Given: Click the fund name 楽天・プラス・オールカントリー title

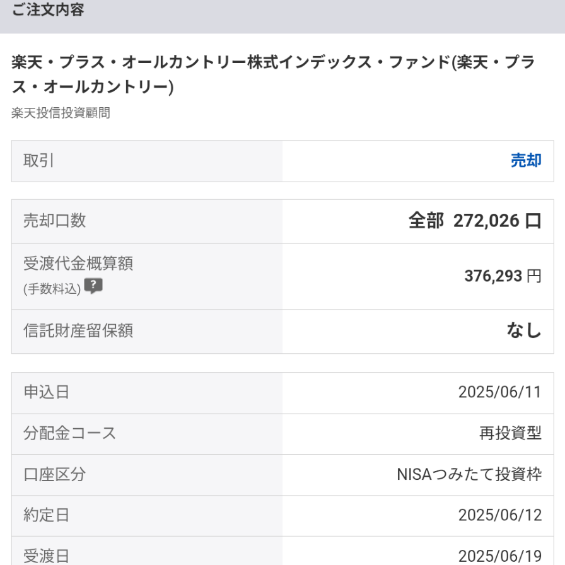Looking at the screenshot, I should (x=272, y=74).
